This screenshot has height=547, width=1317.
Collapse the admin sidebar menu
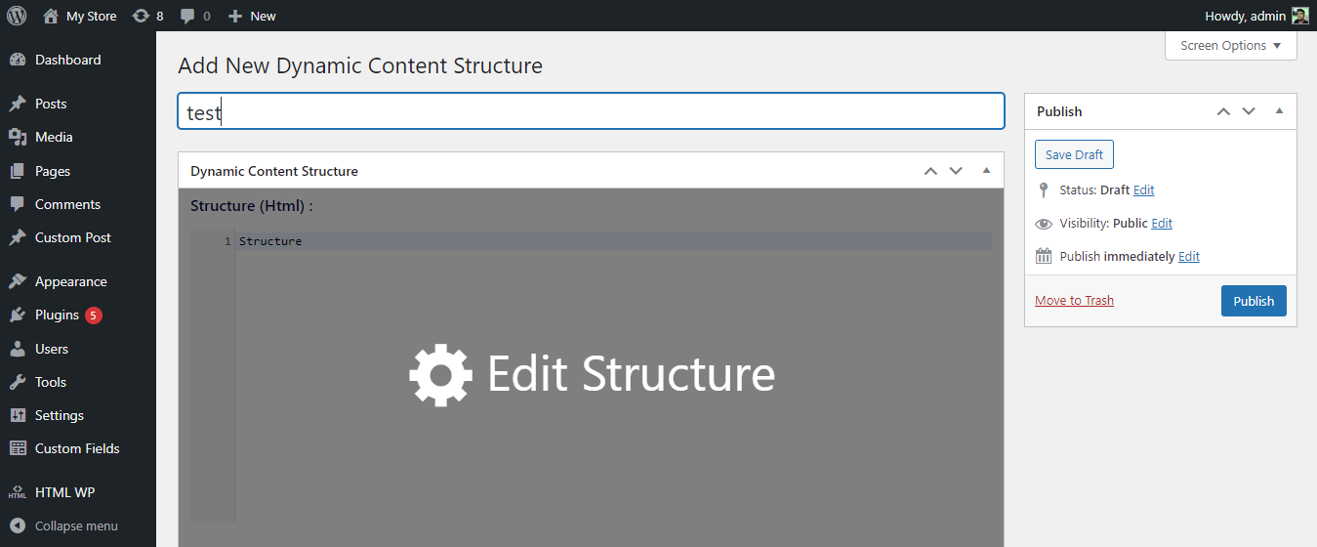click(78, 526)
